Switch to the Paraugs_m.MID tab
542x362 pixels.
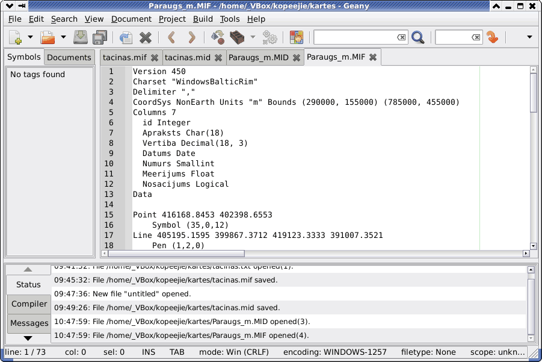[x=258, y=57]
